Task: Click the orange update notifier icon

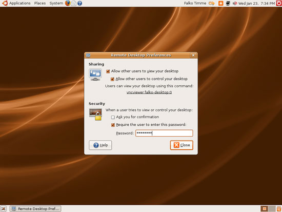Action: coord(220,3)
